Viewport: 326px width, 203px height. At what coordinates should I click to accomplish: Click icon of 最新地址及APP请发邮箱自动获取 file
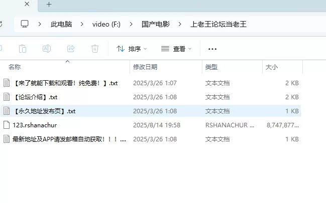[x=7, y=139]
